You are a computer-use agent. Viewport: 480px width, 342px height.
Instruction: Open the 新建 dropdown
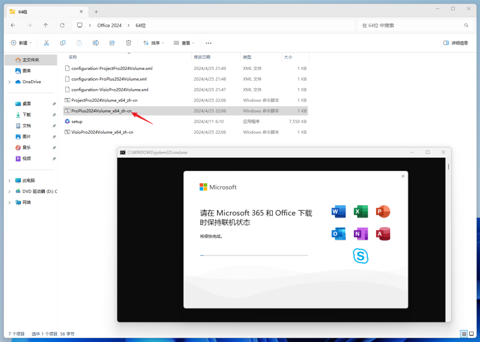tap(21, 43)
